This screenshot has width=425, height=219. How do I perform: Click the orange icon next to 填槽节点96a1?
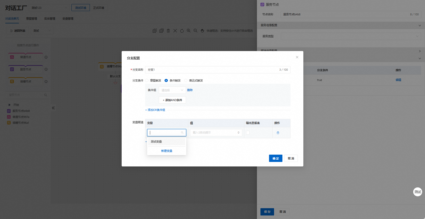point(9,123)
